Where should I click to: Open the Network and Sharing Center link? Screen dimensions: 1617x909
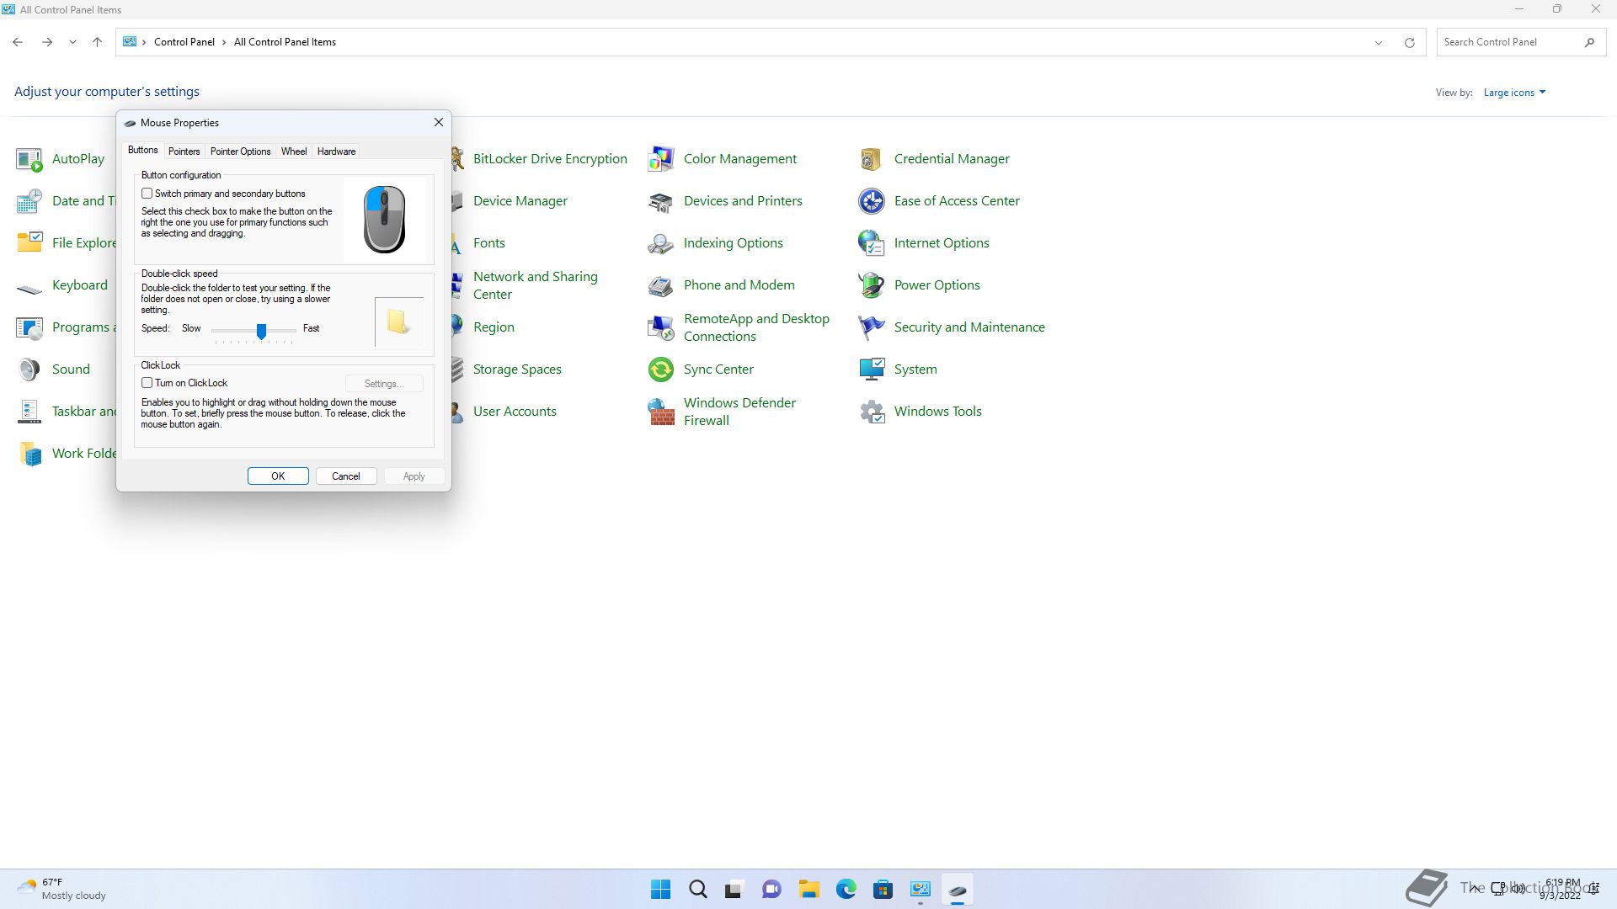(536, 285)
